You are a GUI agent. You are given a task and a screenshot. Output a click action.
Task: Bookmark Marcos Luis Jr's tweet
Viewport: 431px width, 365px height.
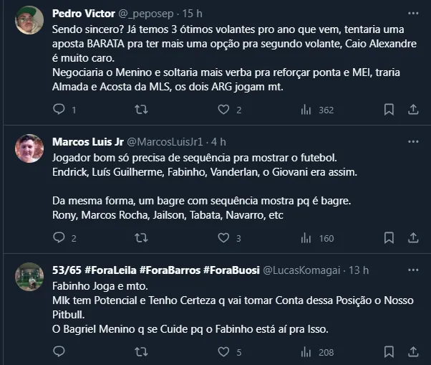click(x=389, y=238)
